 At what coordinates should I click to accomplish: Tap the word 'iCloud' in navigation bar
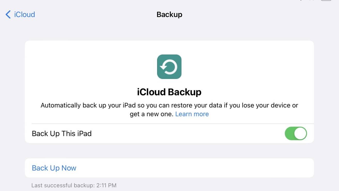click(x=25, y=14)
